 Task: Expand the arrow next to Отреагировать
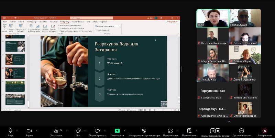pos(105,131)
